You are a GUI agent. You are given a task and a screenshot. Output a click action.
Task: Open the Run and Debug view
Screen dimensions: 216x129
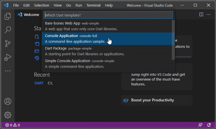[x=7, y=57]
